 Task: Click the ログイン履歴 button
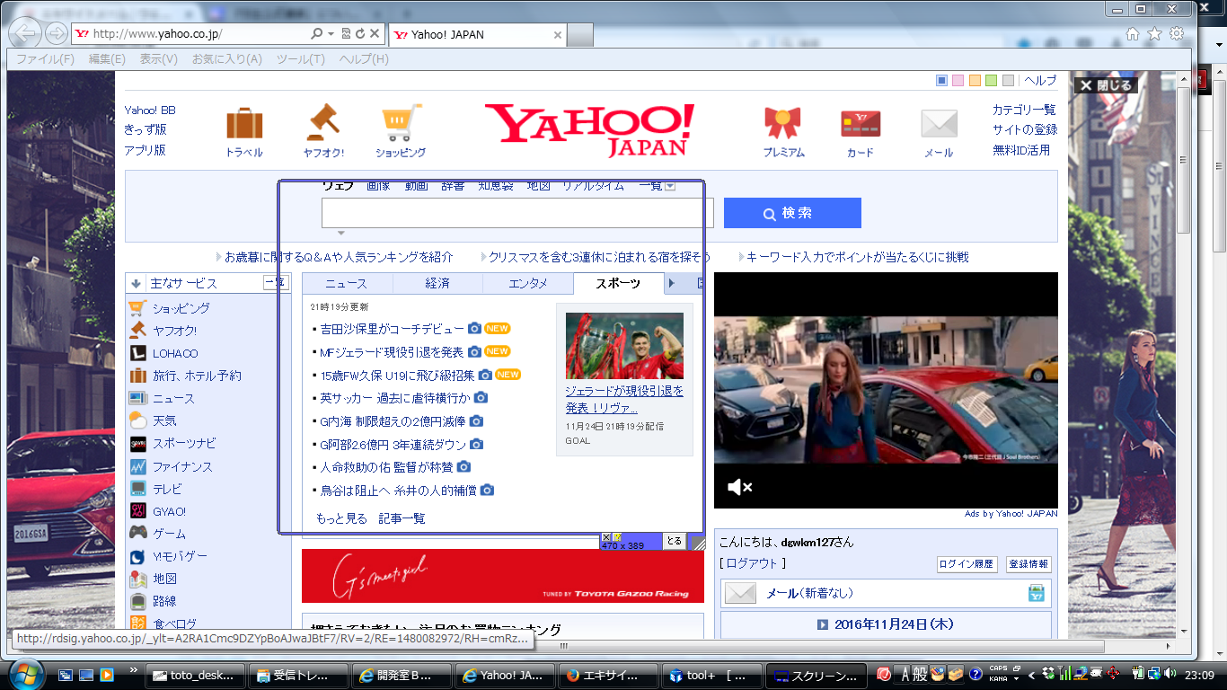[x=967, y=564]
